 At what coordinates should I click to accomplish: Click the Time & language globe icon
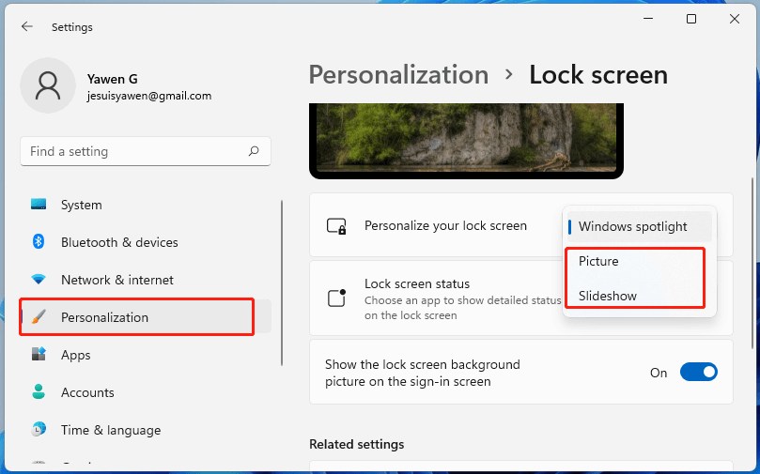coord(39,430)
